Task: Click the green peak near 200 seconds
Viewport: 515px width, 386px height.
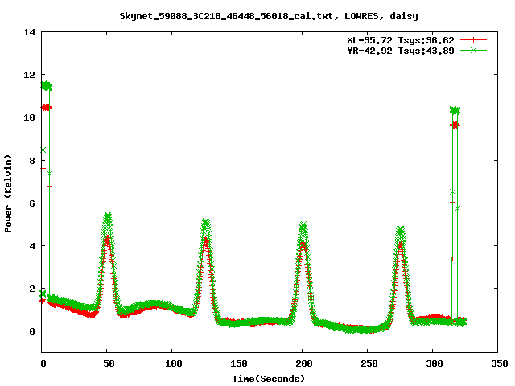Action: click(303, 225)
